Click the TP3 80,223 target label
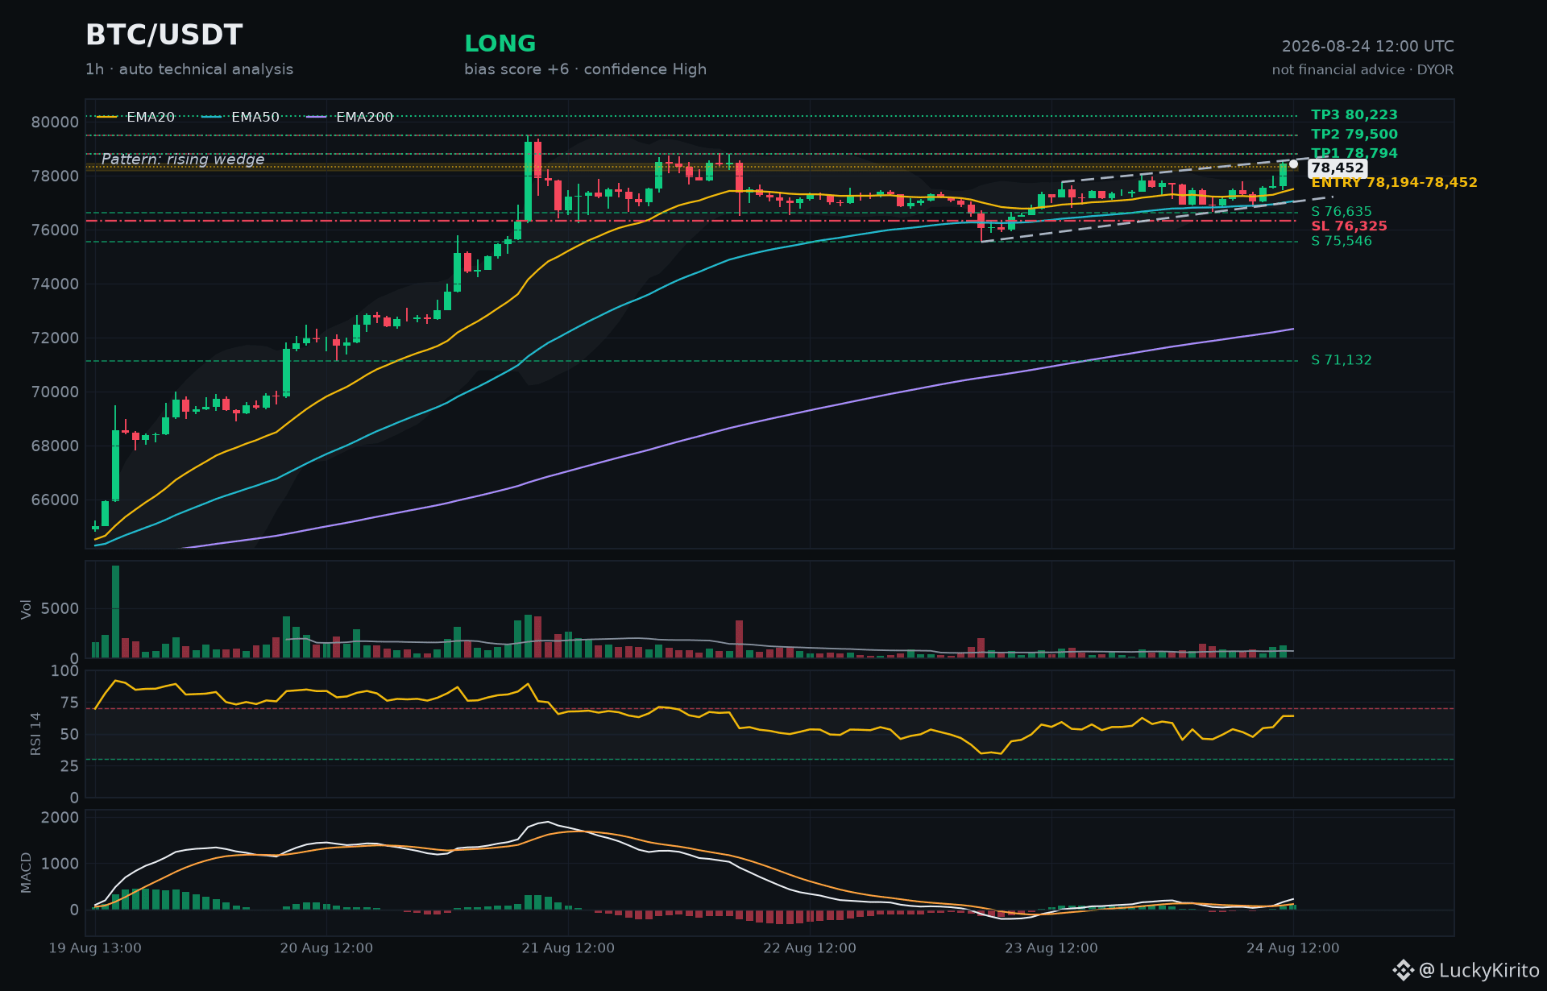Image resolution: width=1547 pixels, height=991 pixels. (1354, 115)
